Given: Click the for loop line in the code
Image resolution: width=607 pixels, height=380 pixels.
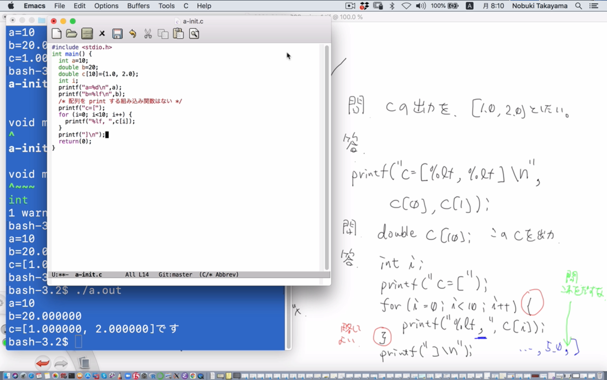Looking at the screenshot, I should click(95, 114).
